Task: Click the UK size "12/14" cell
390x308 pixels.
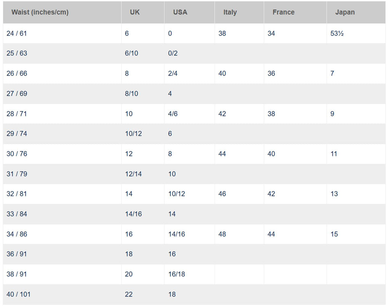Action: 133,174
